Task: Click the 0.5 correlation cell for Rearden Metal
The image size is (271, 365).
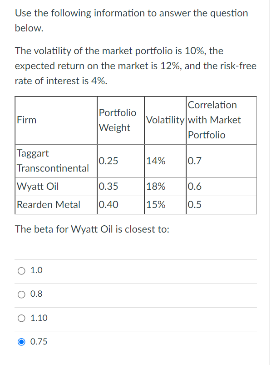Action: point(194,205)
